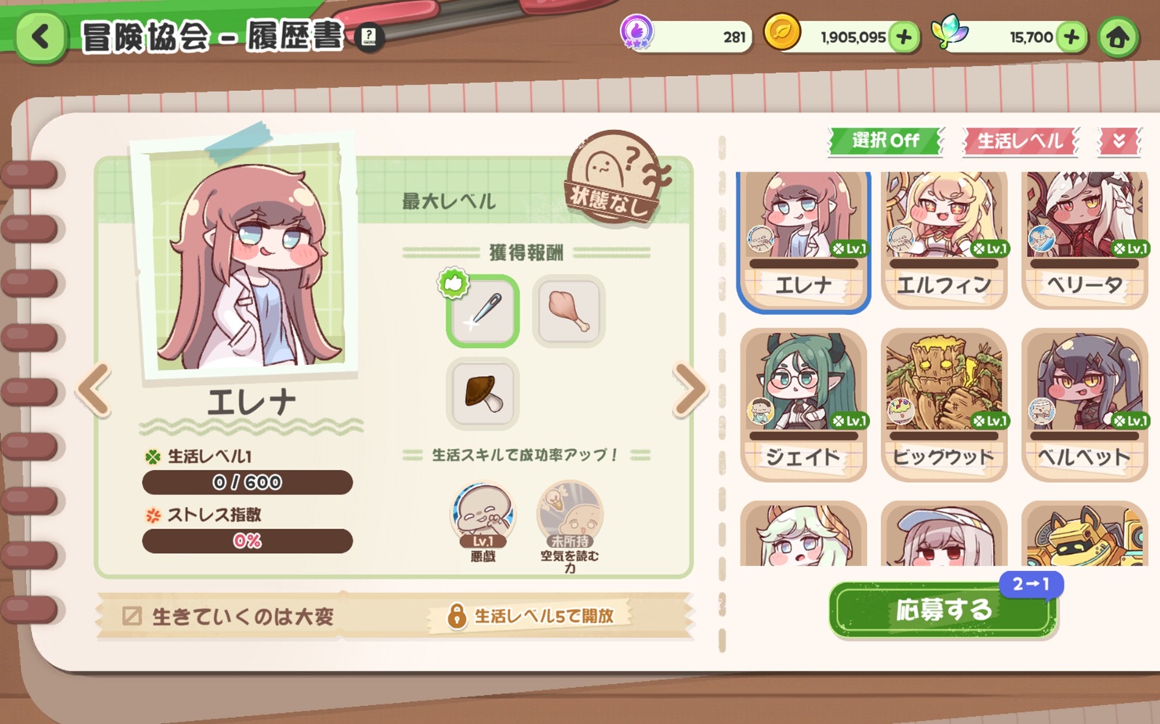Flip sort order with double-chevron button

coord(1118,141)
